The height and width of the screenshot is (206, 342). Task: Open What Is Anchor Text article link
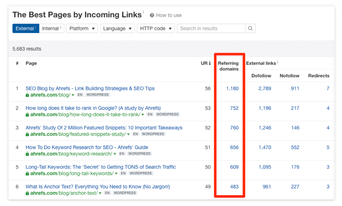98,187
